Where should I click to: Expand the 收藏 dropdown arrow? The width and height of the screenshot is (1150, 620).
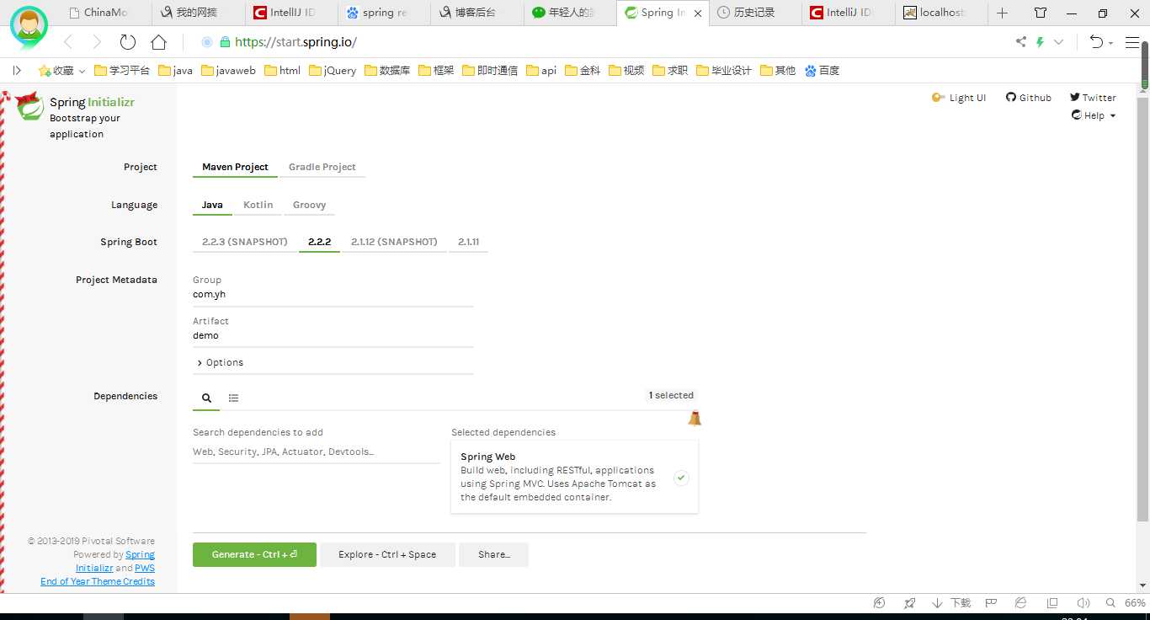82,71
